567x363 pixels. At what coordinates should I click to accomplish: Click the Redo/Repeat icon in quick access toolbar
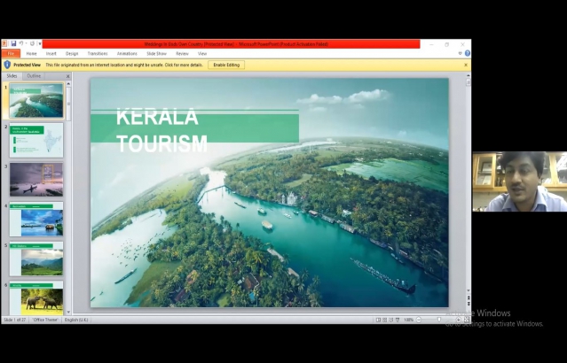point(32,43)
